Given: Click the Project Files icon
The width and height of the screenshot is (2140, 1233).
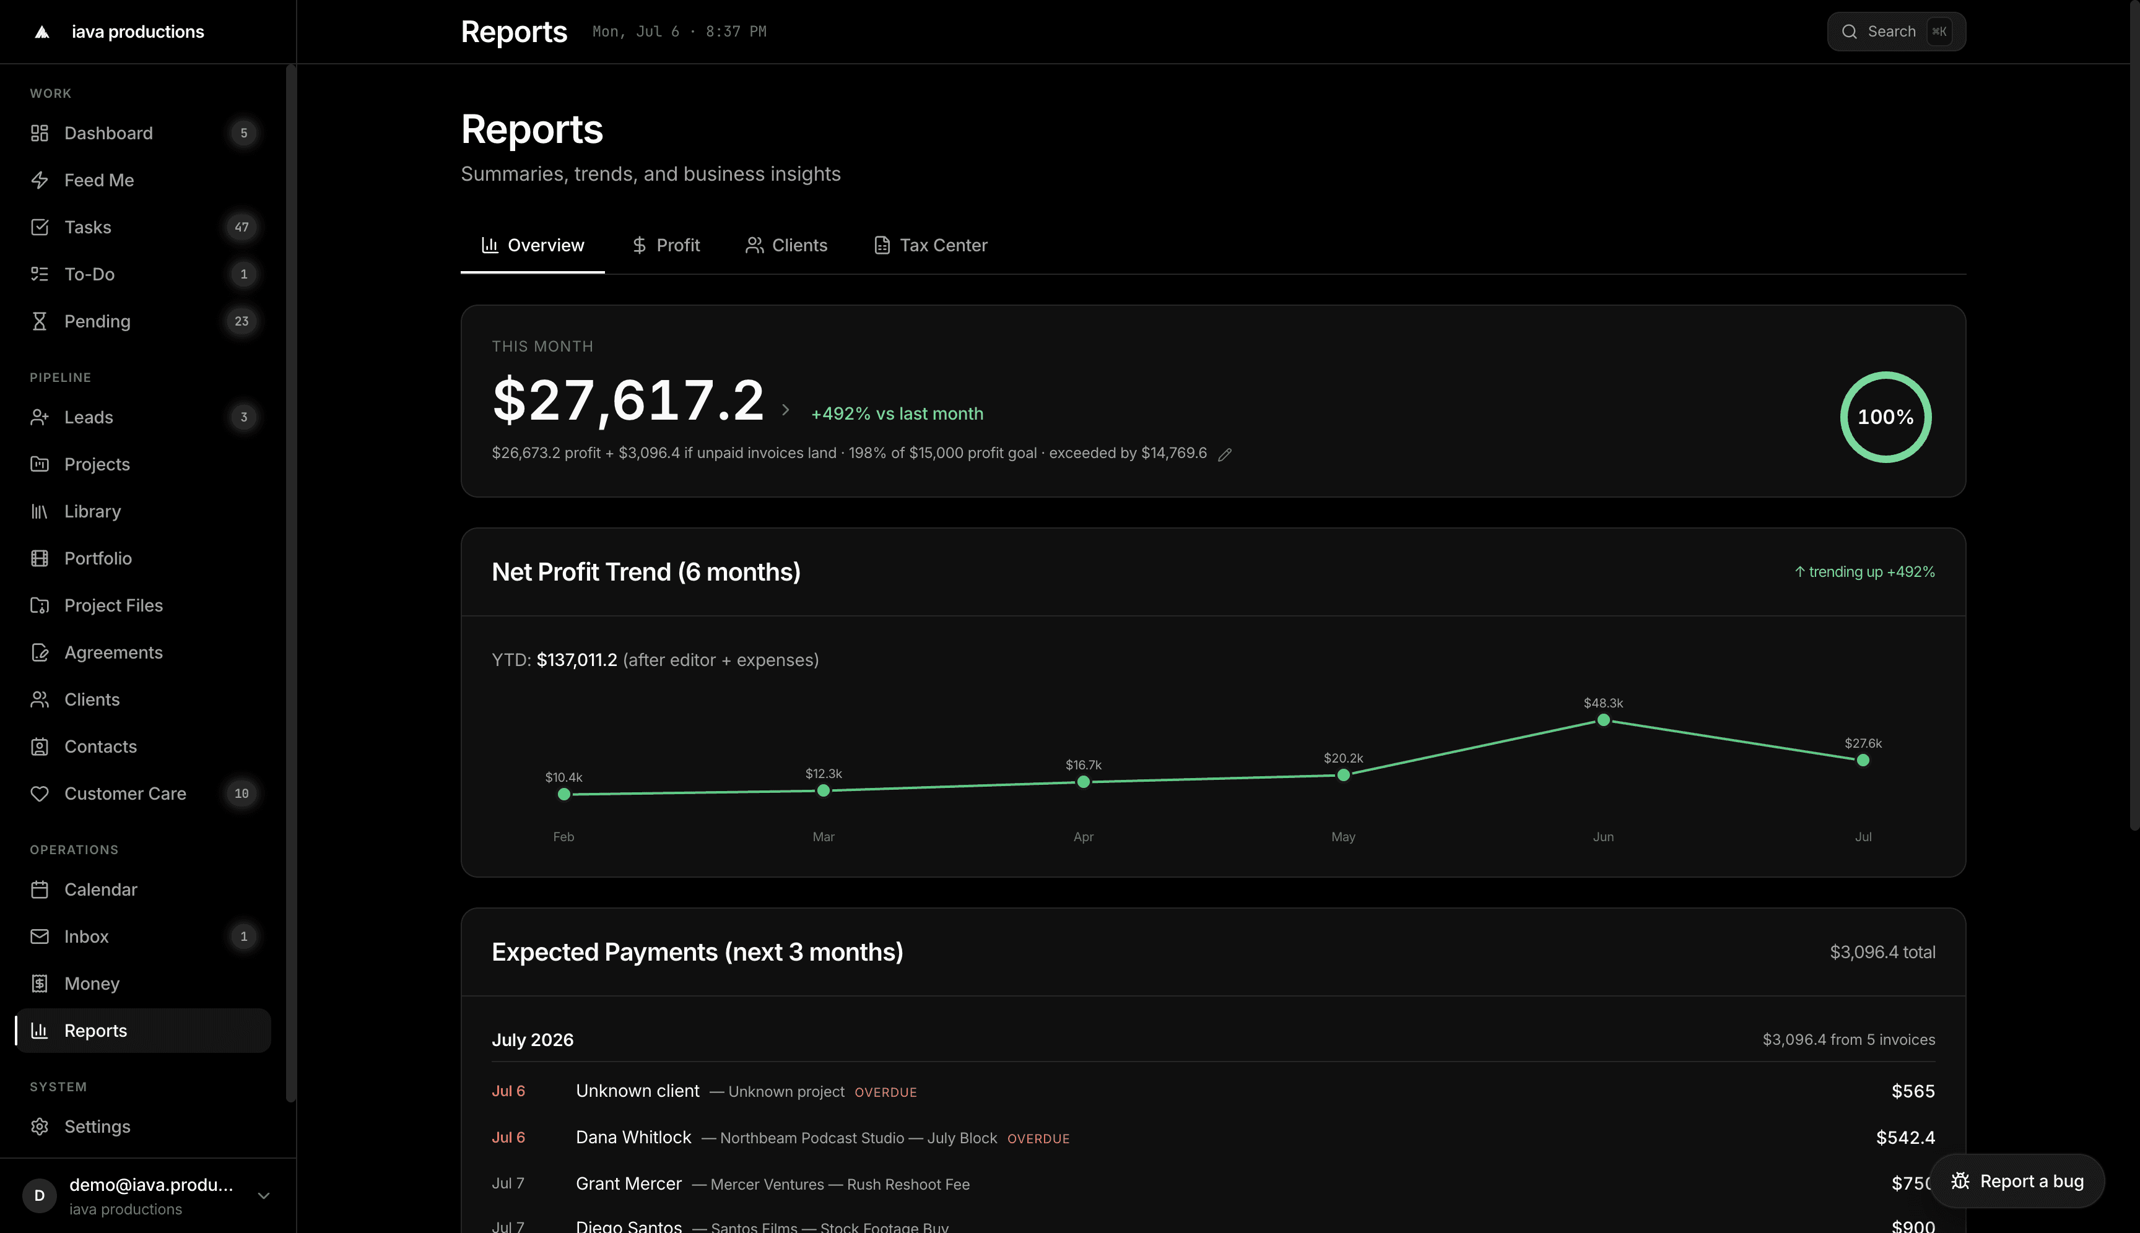Looking at the screenshot, I should [40, 605].
